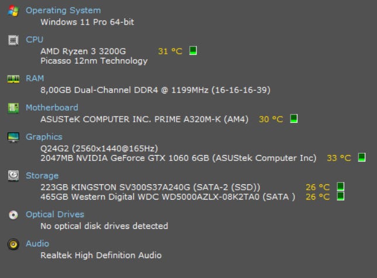Open the Operating System section link

pos(63,11)
